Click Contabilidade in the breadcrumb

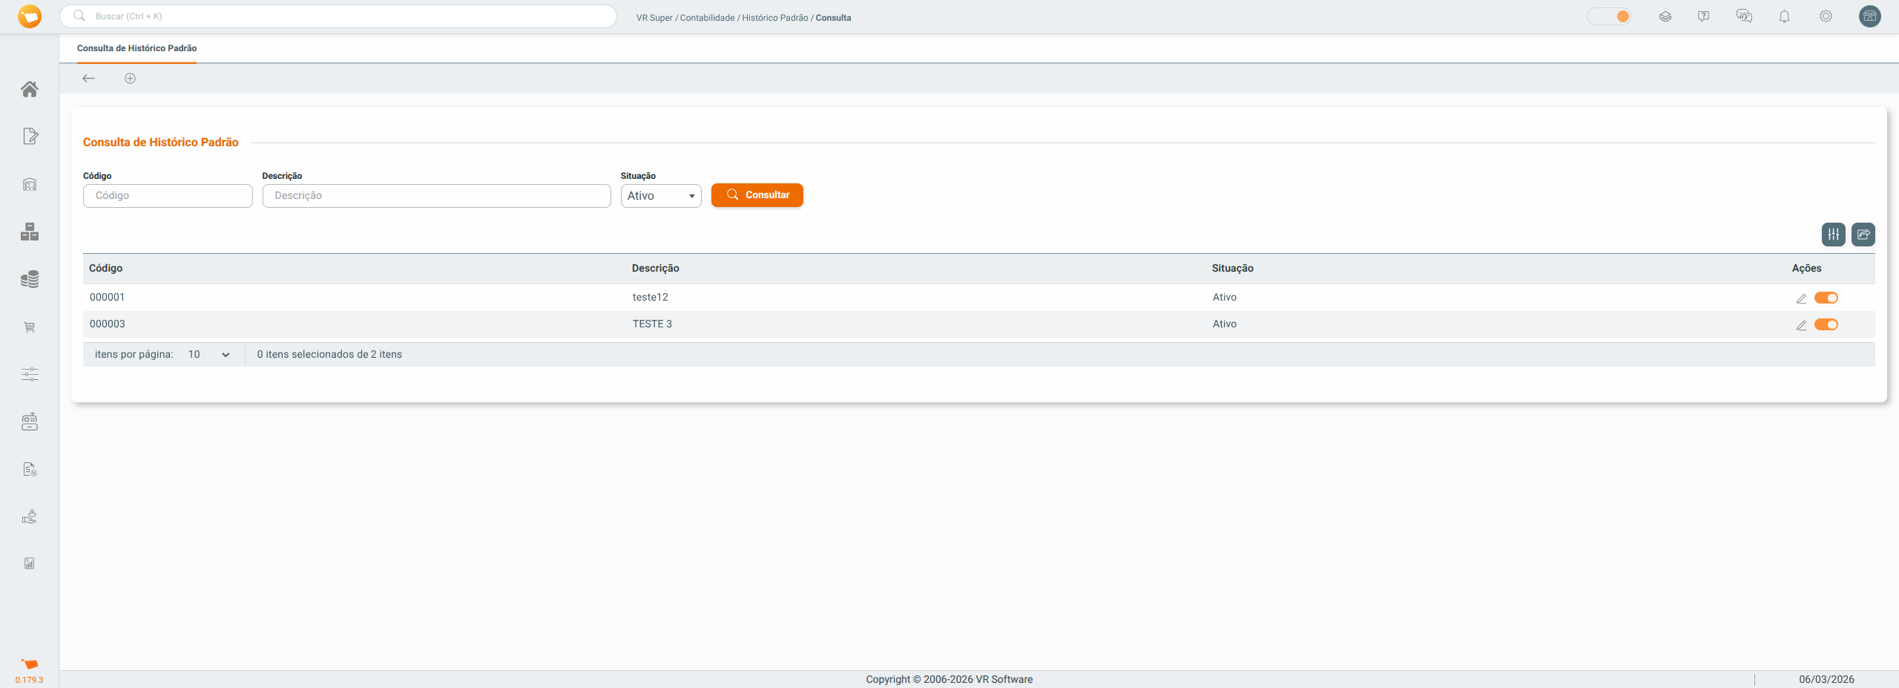pyautogui.click(x=707, y=18)
